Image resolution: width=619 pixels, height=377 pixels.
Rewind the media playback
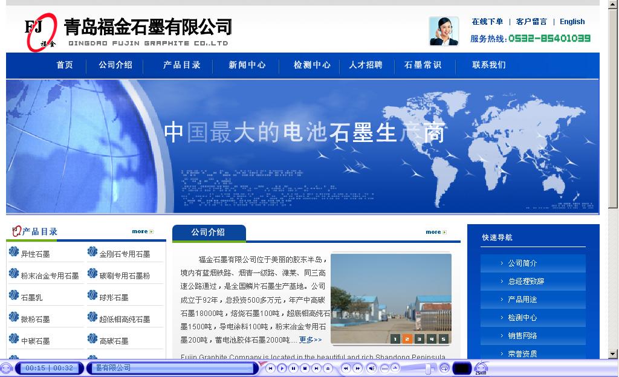(x=346, y=369)
